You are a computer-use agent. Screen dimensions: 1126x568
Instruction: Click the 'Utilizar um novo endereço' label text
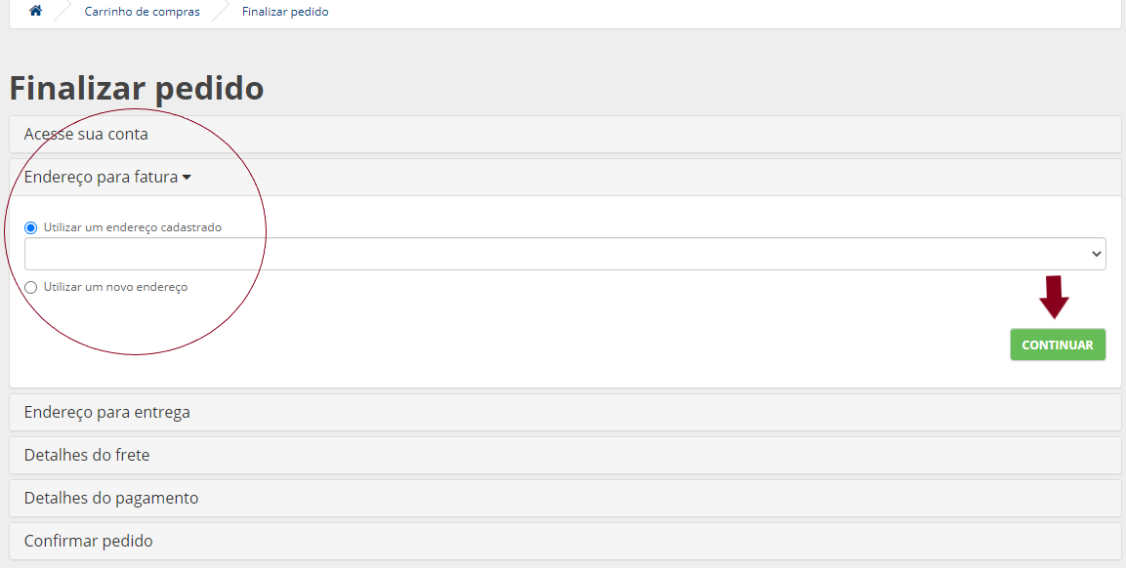tap(115, 288)
